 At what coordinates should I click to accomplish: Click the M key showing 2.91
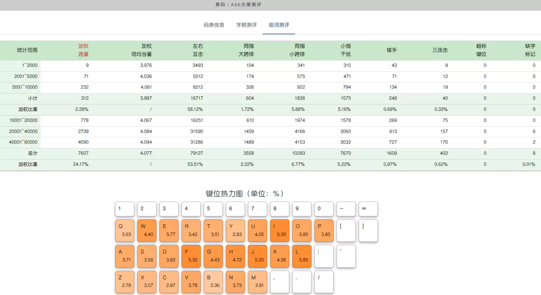click(x=258, y=282)
